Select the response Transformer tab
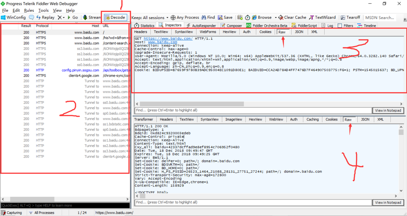 click(143, 119)
